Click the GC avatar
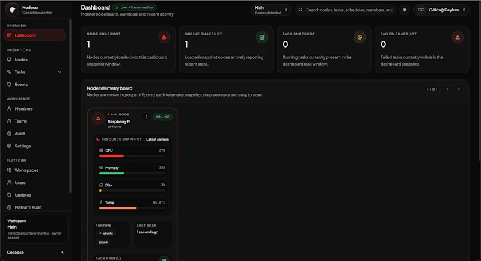 [x=421, y=10]
